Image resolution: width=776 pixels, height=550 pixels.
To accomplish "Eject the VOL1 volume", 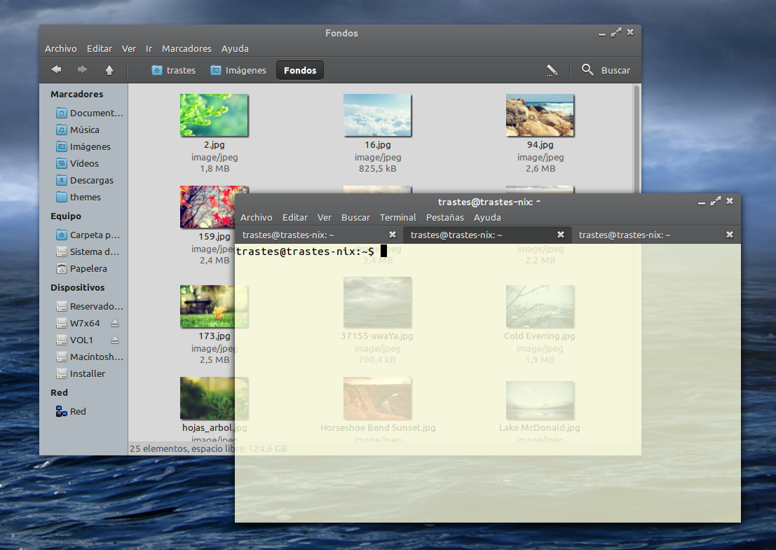I will tap(115, 340).
